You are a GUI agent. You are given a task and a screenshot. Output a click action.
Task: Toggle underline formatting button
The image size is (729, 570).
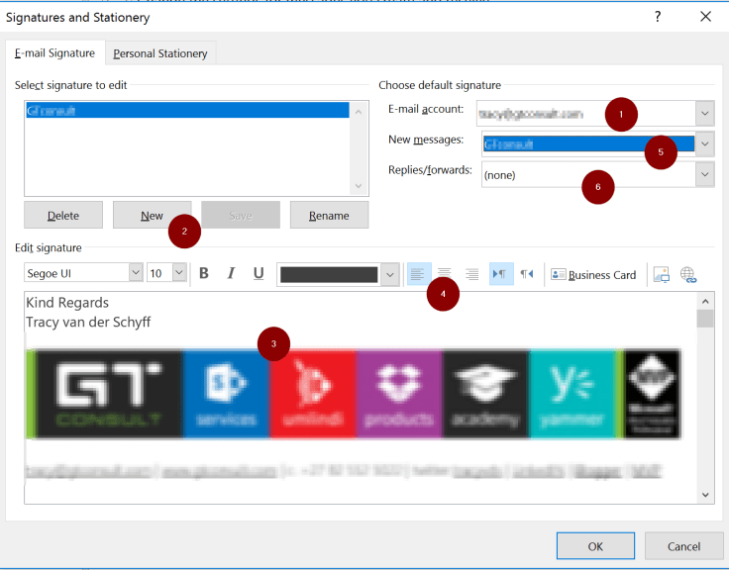click(x=259, y=274)
